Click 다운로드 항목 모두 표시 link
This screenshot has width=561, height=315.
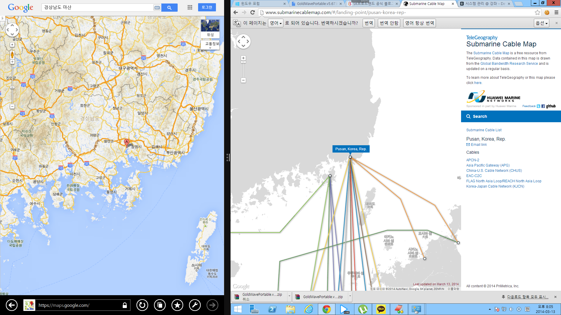pos(528,297)
